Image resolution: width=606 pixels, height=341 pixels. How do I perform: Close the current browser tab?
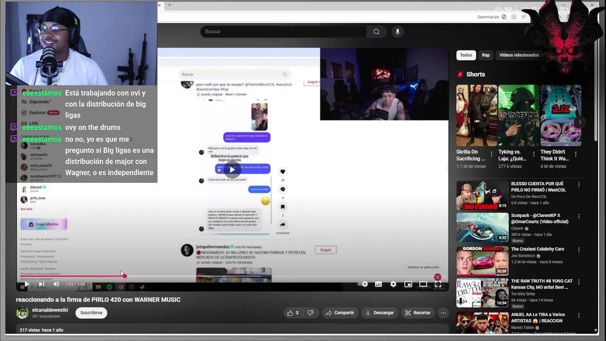coord(159,5)
